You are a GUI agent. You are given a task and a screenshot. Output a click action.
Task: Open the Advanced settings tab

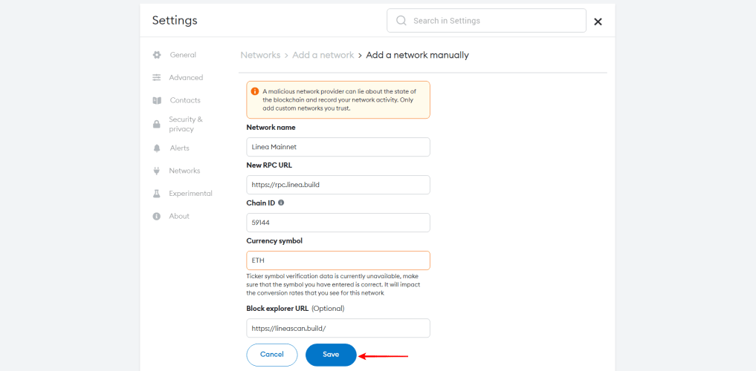[186, 77]
